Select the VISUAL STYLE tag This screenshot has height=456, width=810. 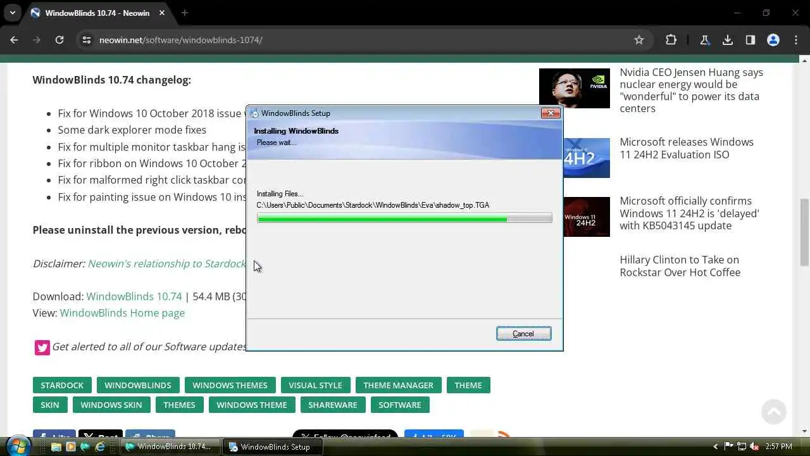315,385
